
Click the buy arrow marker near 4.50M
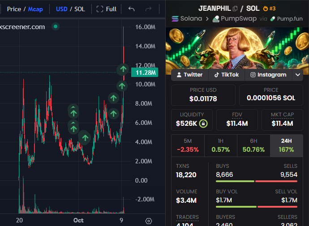85,138
